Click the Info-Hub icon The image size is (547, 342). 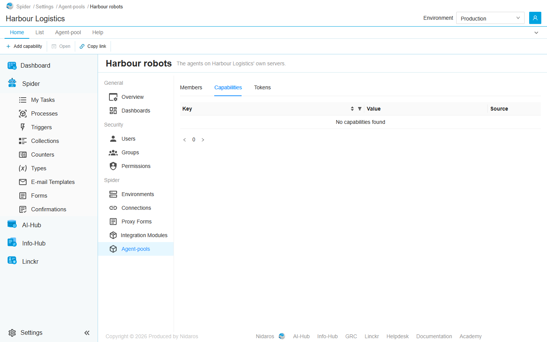[12, 242]
